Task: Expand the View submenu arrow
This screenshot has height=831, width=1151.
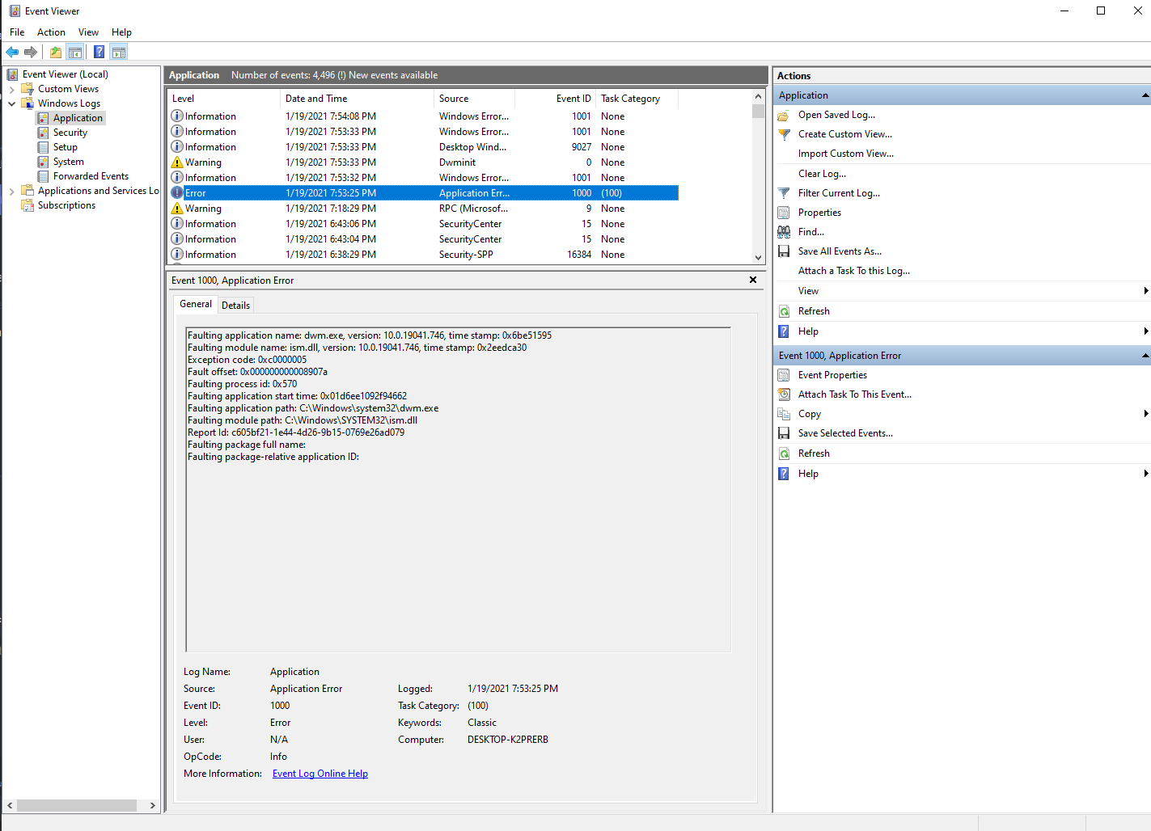Action: pyautogui.click(x=1145, y=291)
